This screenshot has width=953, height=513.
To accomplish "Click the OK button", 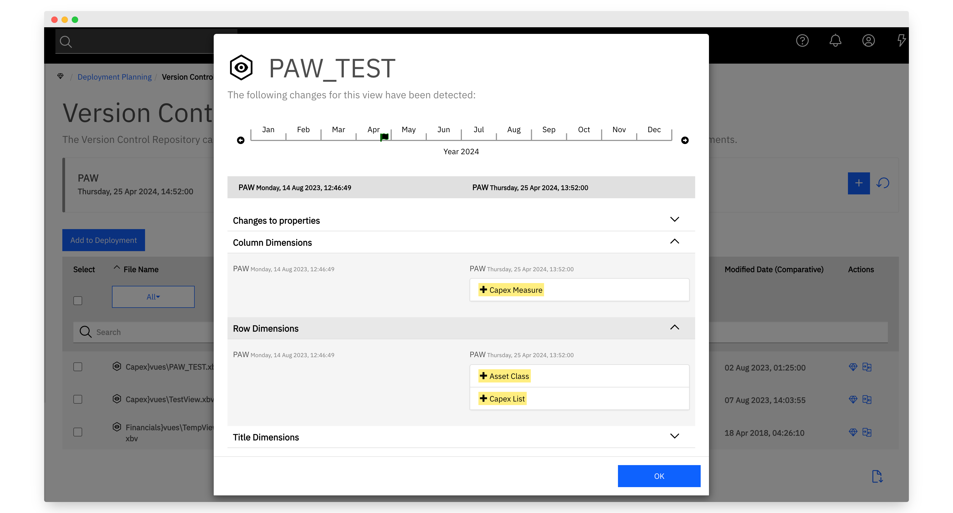I will pos(659,476).
